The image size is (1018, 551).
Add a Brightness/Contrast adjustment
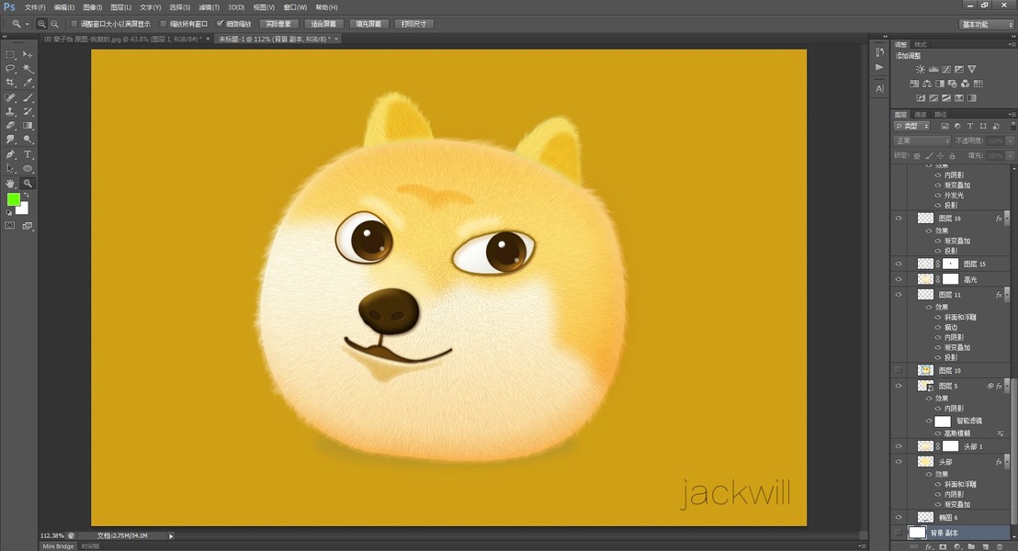[x=920, y=69]
